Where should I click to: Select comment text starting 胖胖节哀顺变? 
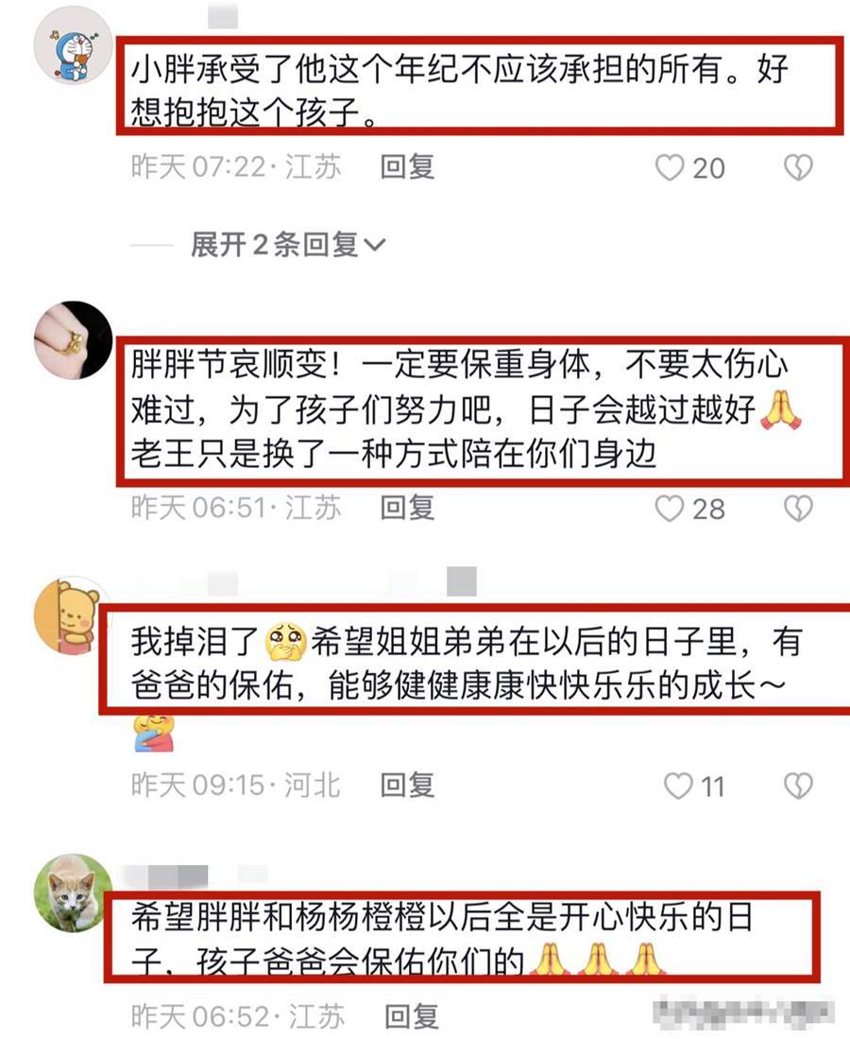pos(466,409)
